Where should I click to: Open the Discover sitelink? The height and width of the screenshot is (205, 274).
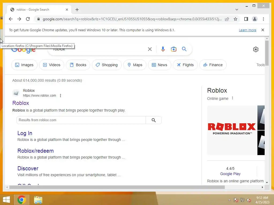point(28,168)
